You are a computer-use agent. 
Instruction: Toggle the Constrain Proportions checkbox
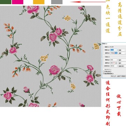(104, 71)
